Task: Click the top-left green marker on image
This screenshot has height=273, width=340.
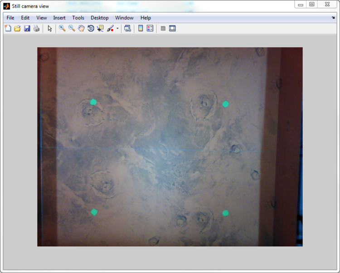Action: tap(93, 102)
